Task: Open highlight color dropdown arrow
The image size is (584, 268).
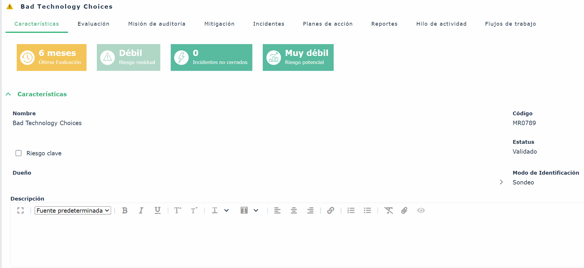Action: [256, 210]
